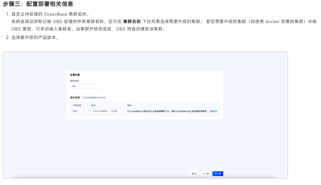Click the heading 步骤三：配置部署相关信息
Screen dimensions: 321x185
click(x=38, y=4)
